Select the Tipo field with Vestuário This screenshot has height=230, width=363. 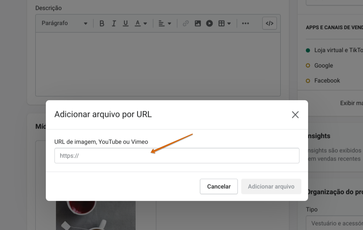[x=334, y=224]
